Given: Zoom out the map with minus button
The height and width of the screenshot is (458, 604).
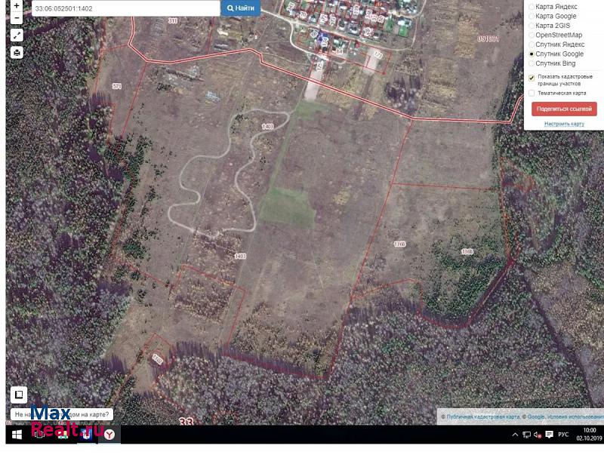Looking at the screenshot, I should (17, 17).
